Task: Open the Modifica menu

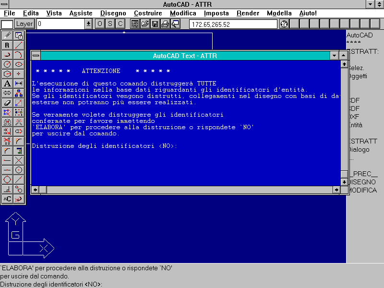Action: click(183, 13)
